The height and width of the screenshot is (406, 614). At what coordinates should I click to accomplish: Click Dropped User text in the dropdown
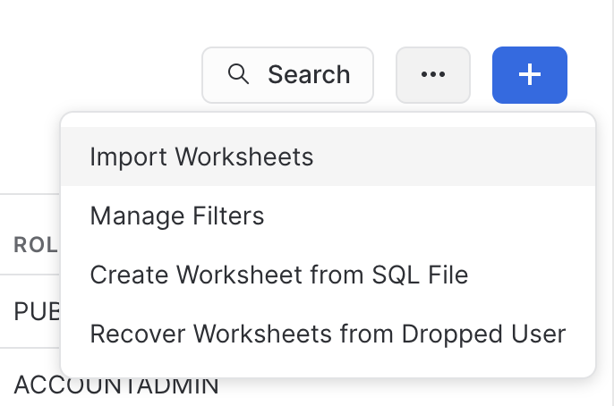483,334
